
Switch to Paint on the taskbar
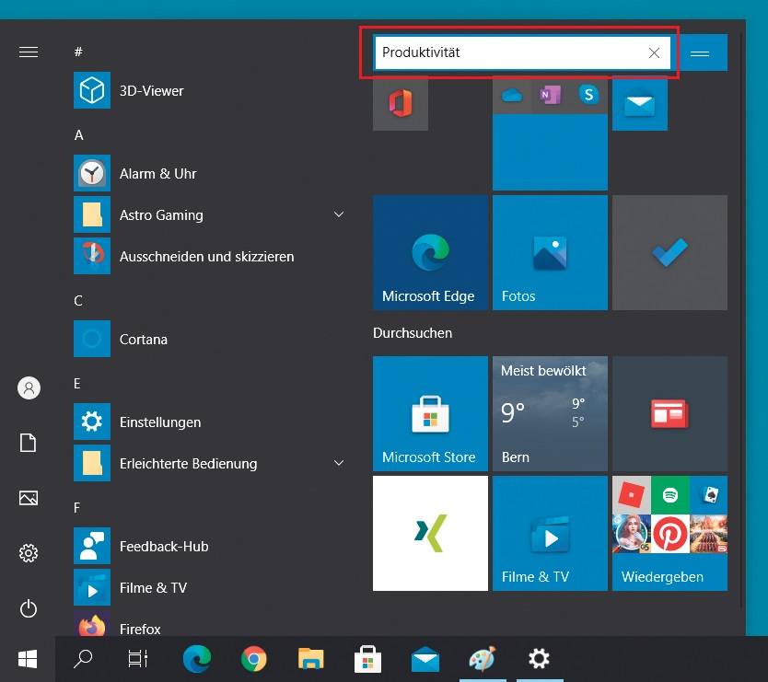point(483,658)
